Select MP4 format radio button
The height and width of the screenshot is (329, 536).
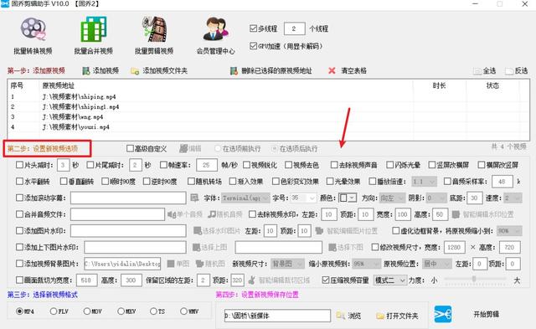[19, 311]
